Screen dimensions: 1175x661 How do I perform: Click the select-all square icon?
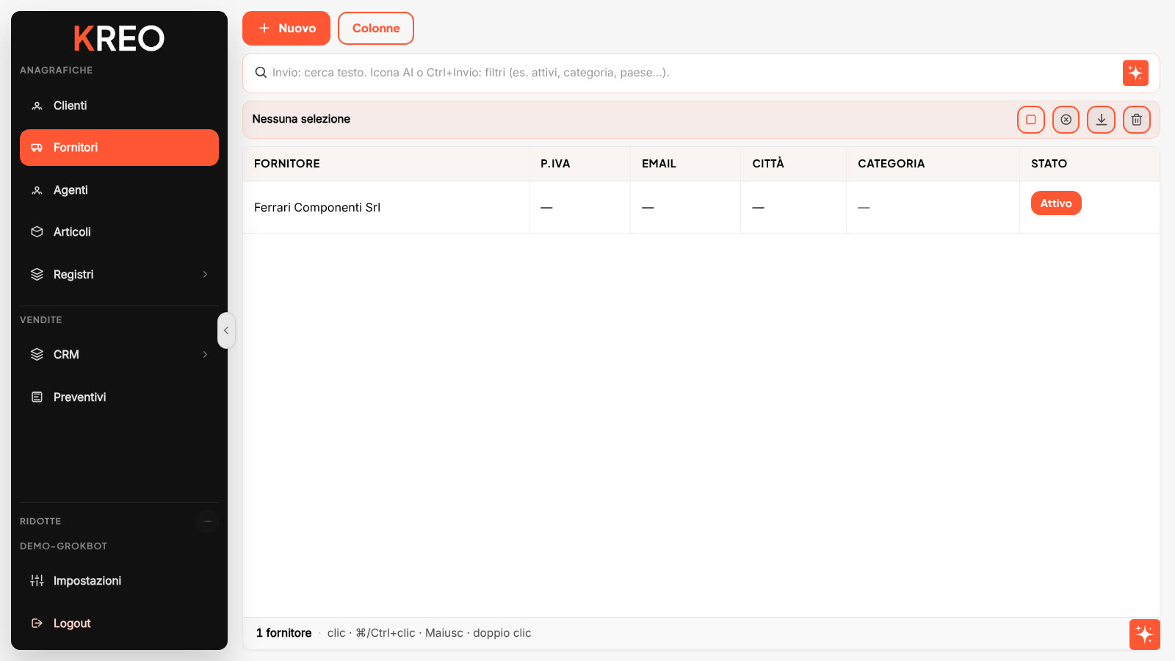coord(1031,120)
